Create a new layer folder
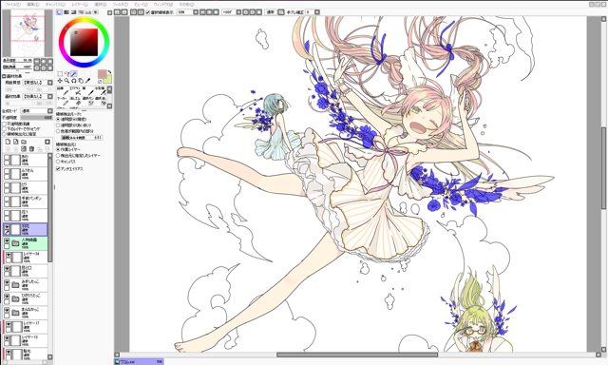The image size is (608, 365). pyautogui.click(x=24, y=142)
